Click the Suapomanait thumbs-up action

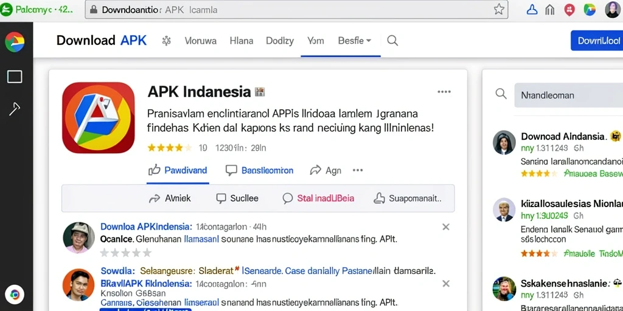pyautogui.click(x=408, y=199)
